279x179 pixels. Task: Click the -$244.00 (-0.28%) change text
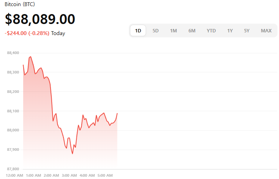tap(27, 33)
